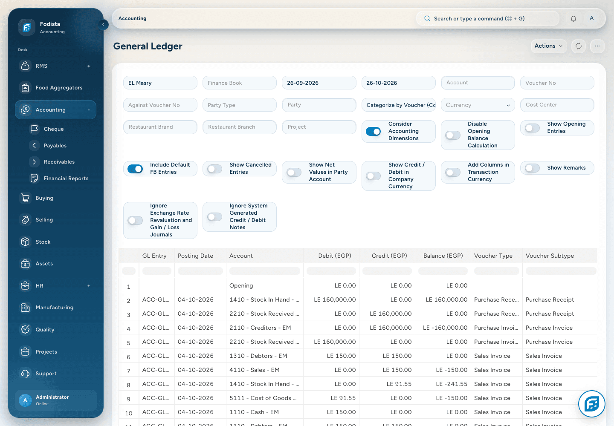The width and height of the screenshot is (614, 426).
Task: Collapse the Accounting menu section
Action: point(89,110)
